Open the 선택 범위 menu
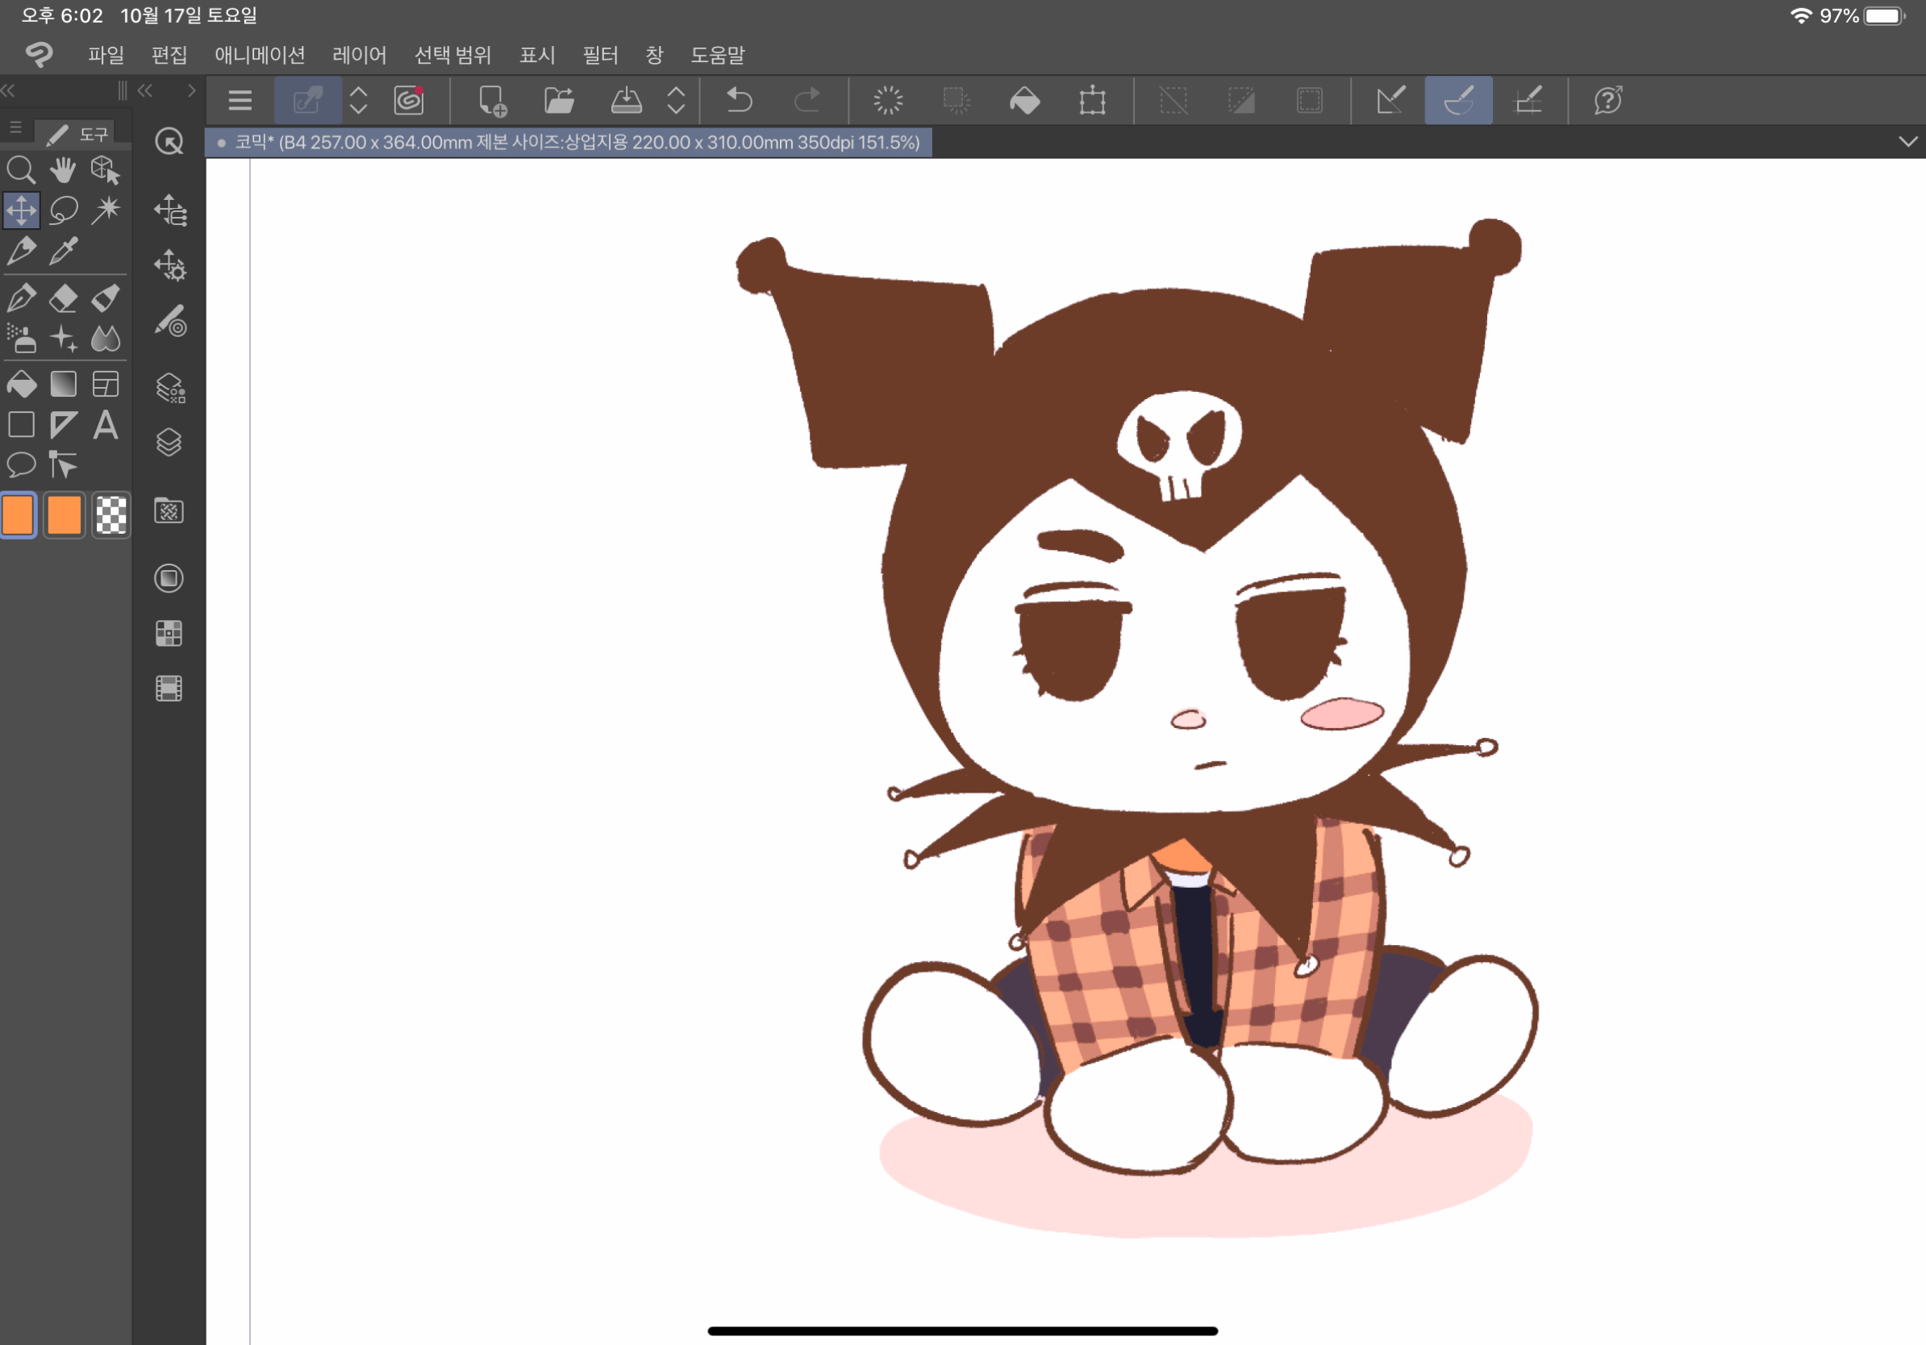 pos(452,56)
